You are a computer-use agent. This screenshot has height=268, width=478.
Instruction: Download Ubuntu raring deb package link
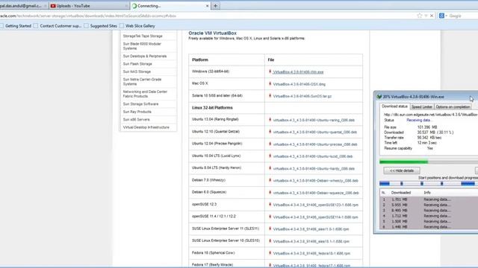(x=314, y=120)
